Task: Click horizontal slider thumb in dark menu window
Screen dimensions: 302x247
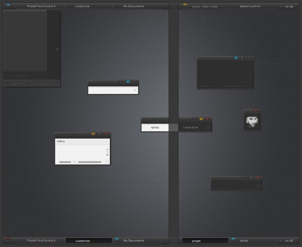Action: pyautogui.click(x=216, y=86)
